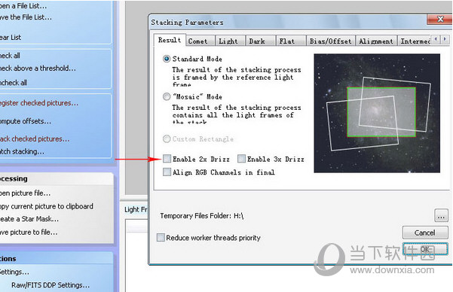
Task: Enable 2x Drizzle checkbox
Action: coord(167,159)
